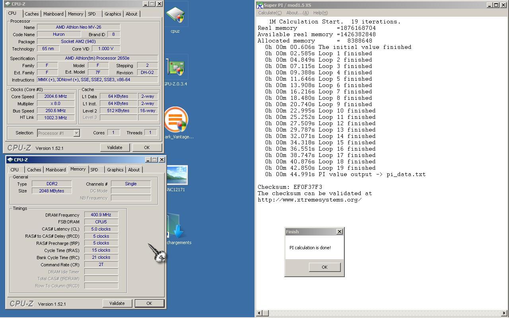Open the About menu in Super PI
This screenshot has width=509, height=318.
[297, 13]
